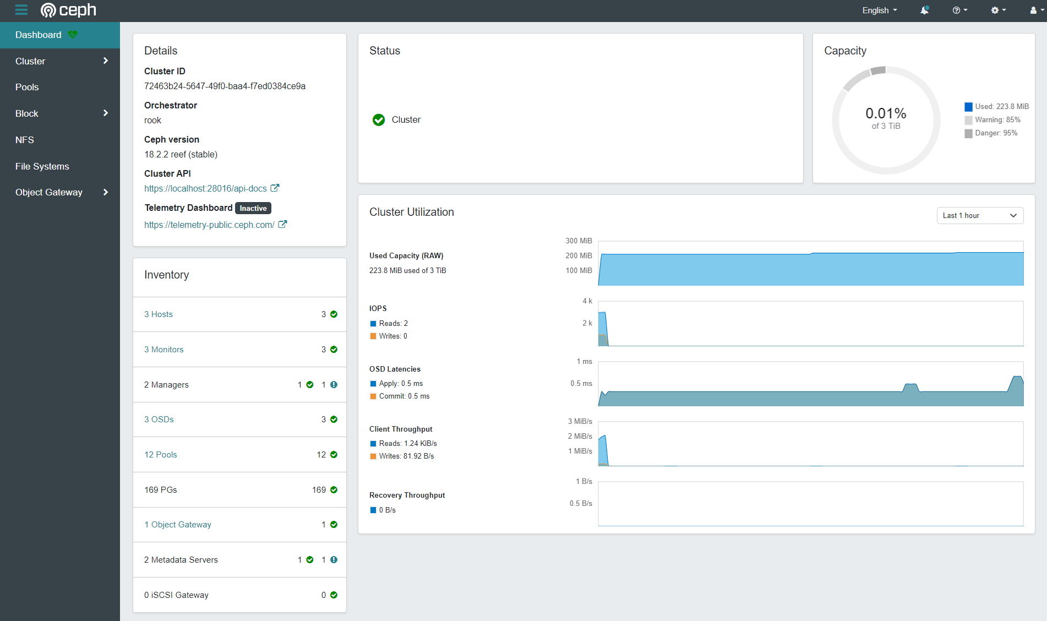Click Recovery Throughput 0 B/s legend swatch
Image resolution: width=1047 pixels, height=621 pixels.
[x=373, y=510]
